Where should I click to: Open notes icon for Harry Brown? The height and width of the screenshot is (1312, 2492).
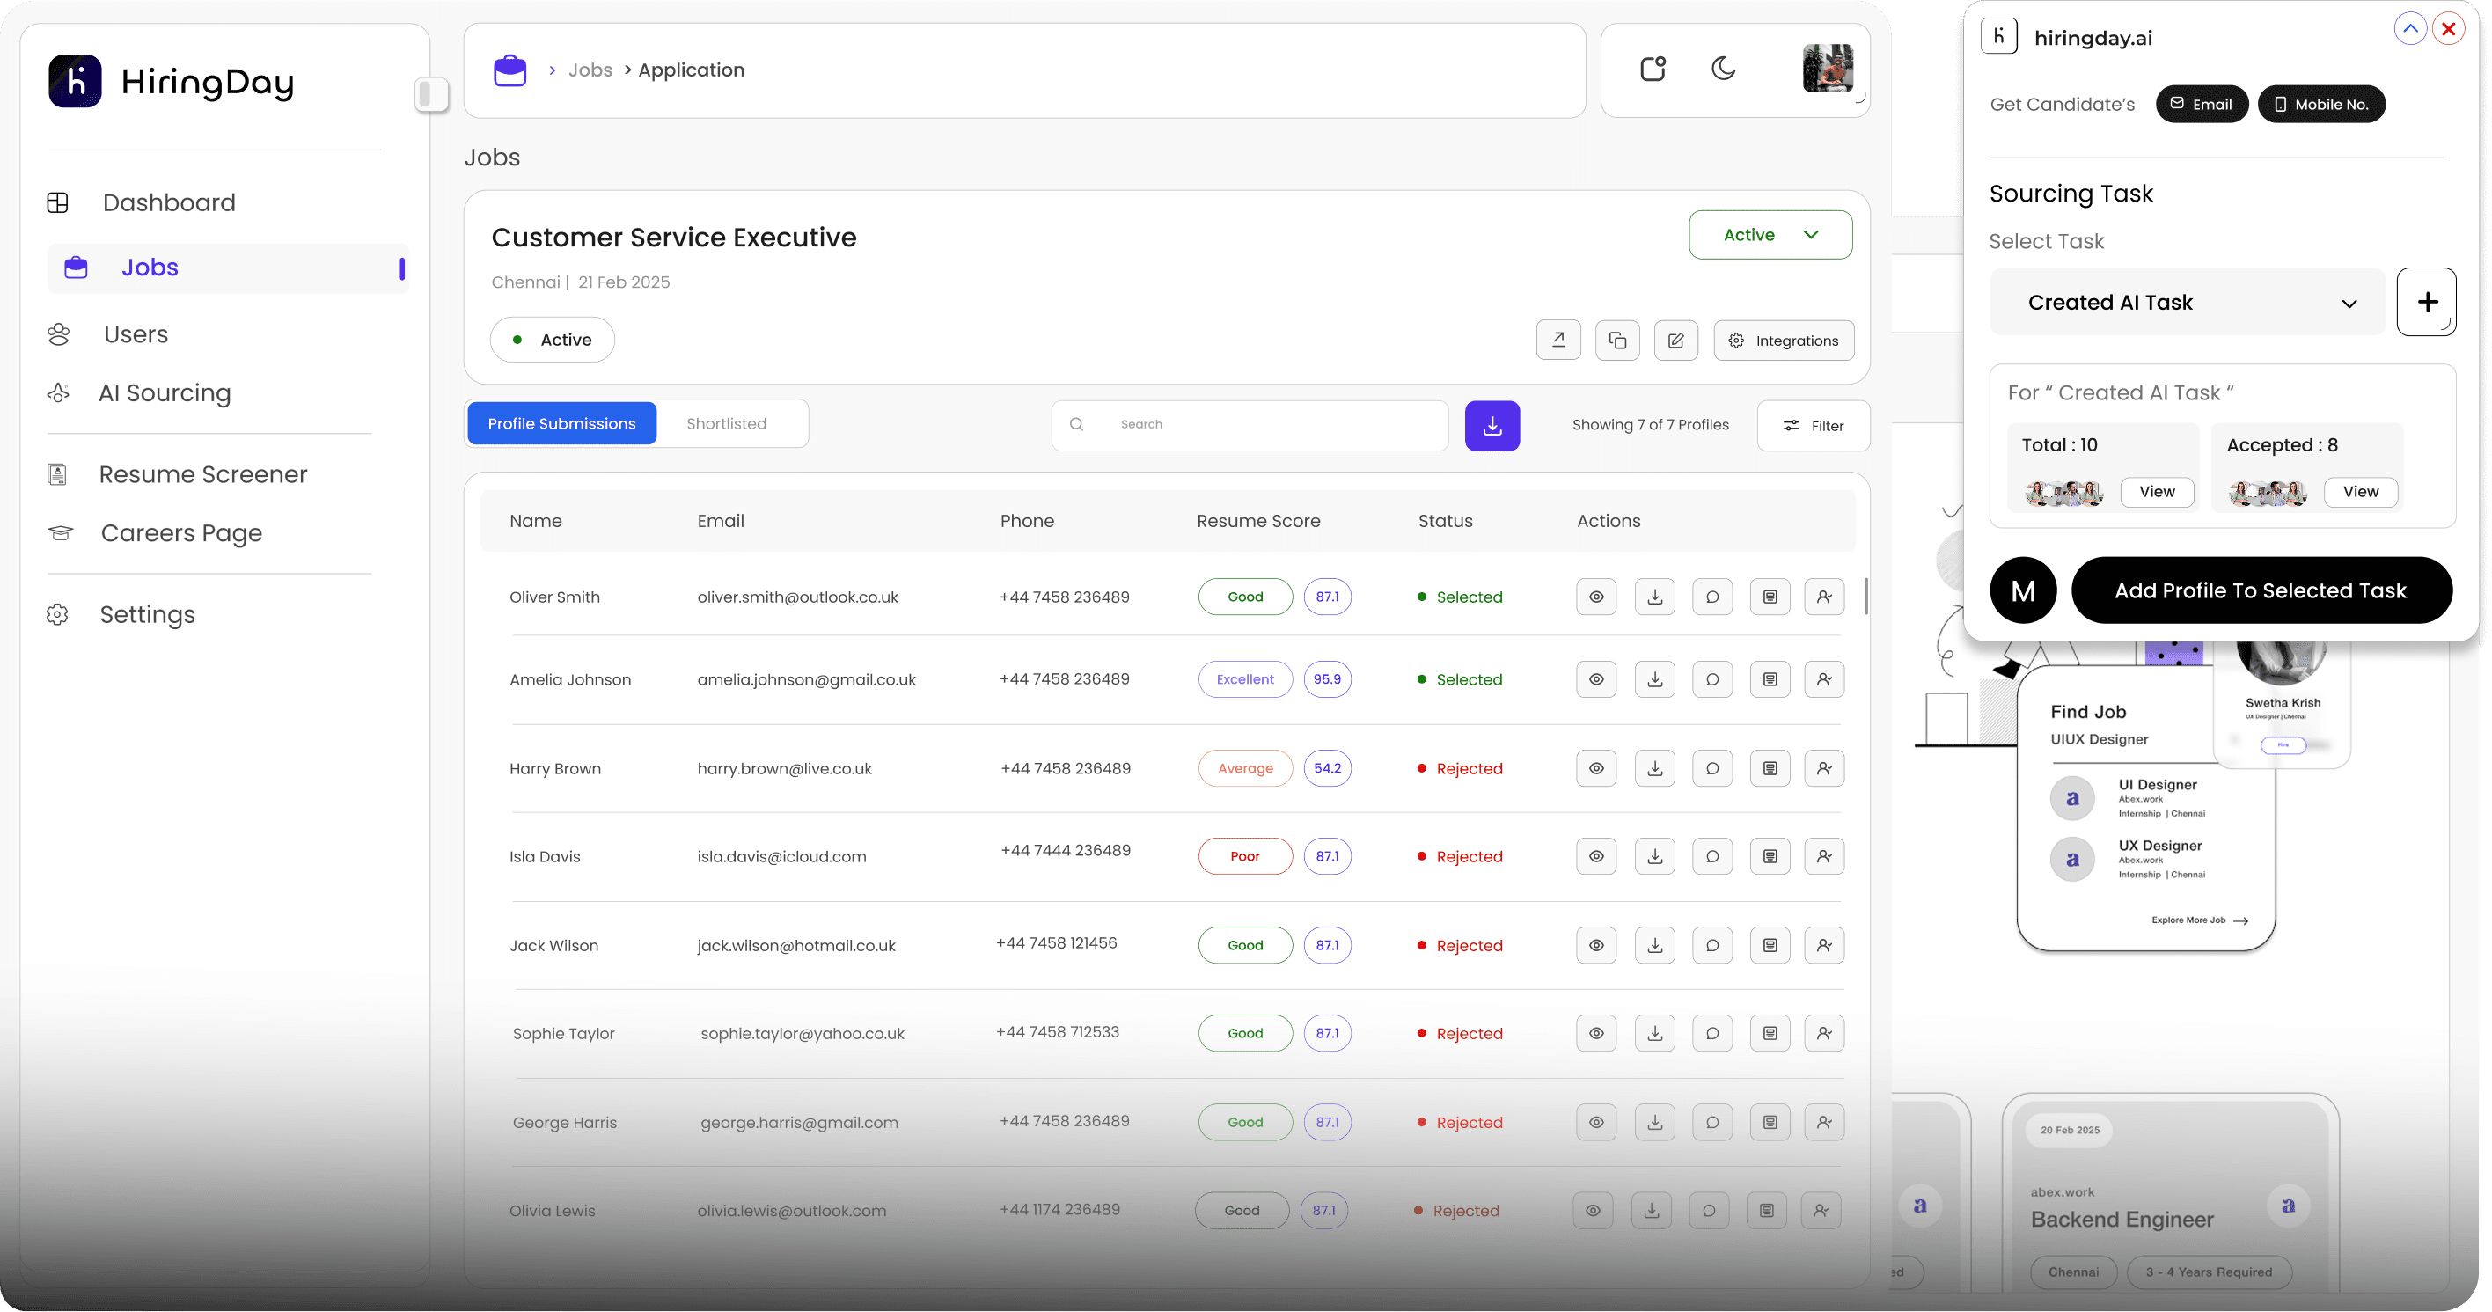point(1770,768)
